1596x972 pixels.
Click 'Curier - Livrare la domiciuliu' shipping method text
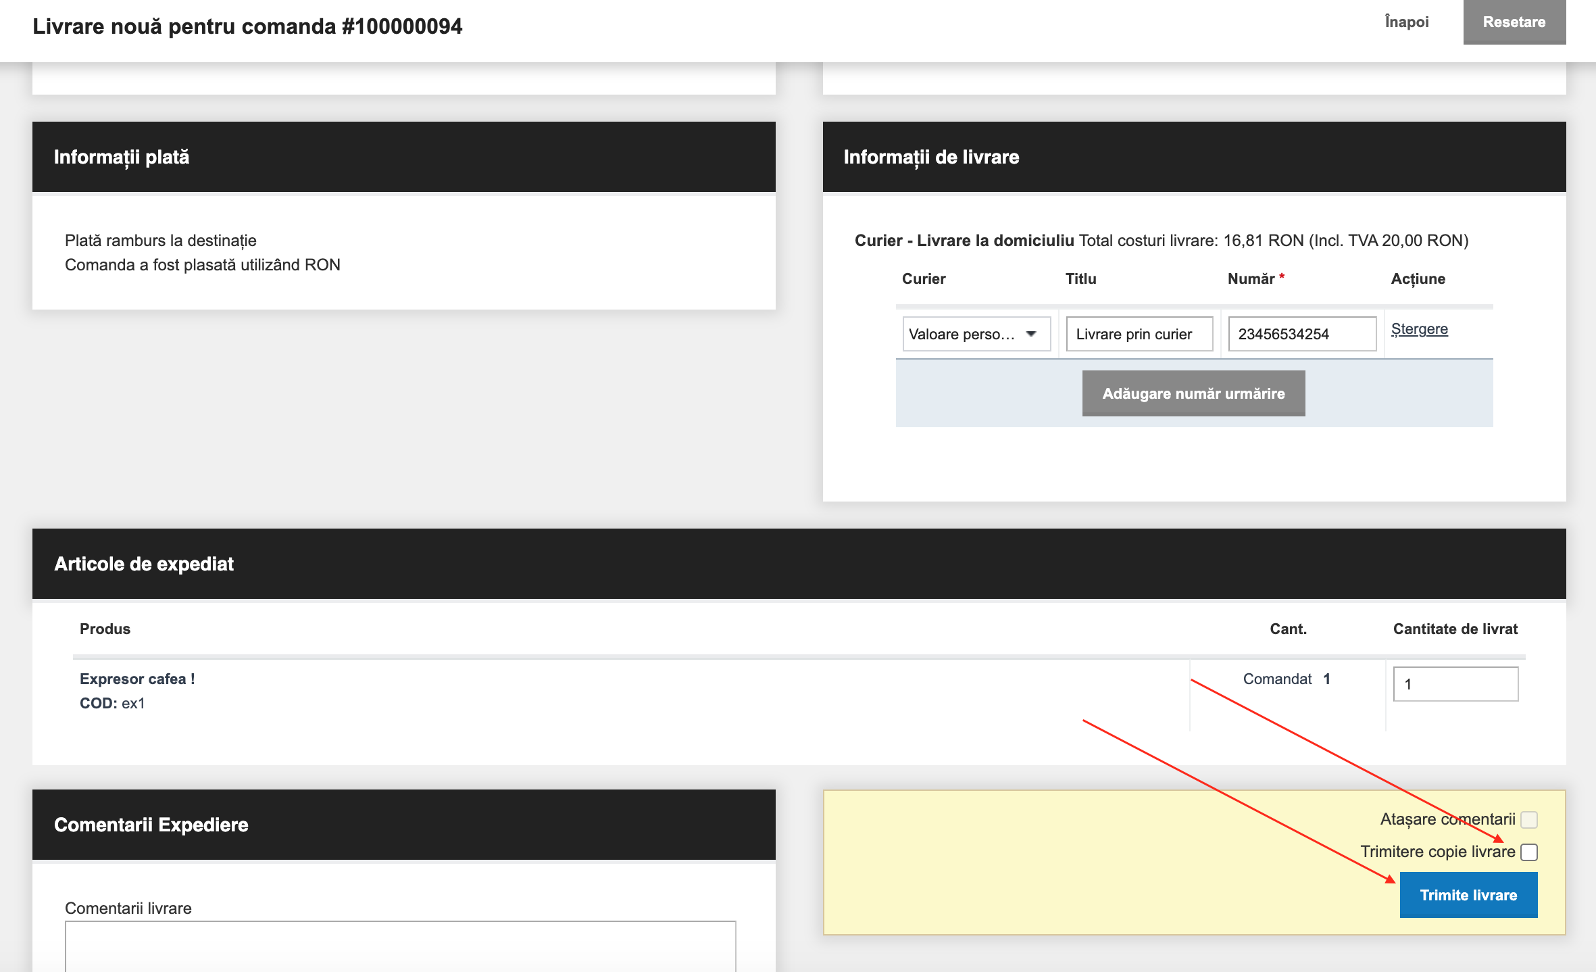click(964, 241)
